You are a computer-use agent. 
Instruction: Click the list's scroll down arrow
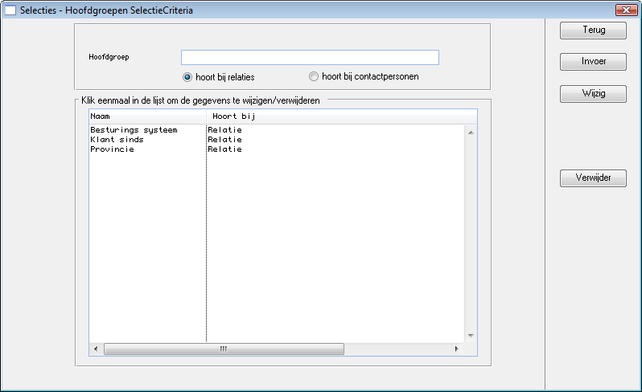pyautogui.click(x=471, y=336)
